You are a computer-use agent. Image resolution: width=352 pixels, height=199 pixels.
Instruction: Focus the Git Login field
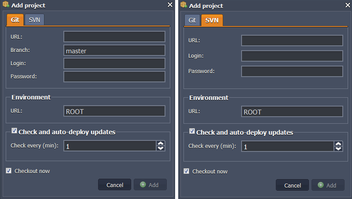click(x=114, y=63)
